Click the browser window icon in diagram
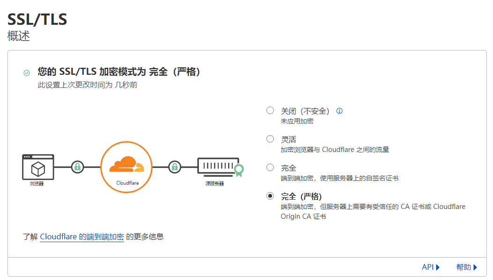 (x=38, y=167)
